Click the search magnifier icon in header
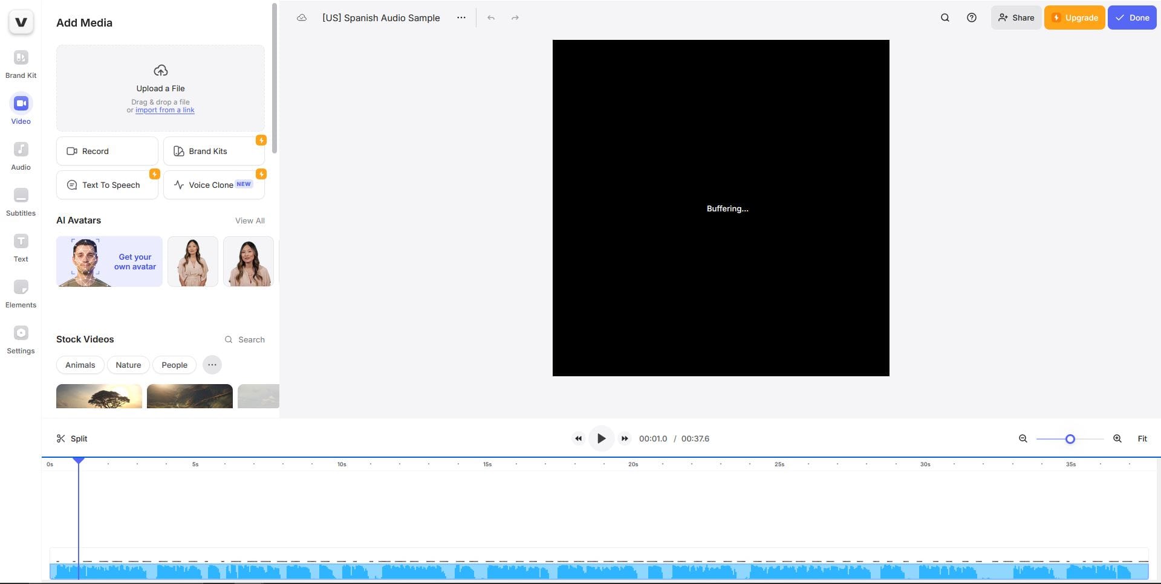1161x584 pixels. tap(945, 18)
